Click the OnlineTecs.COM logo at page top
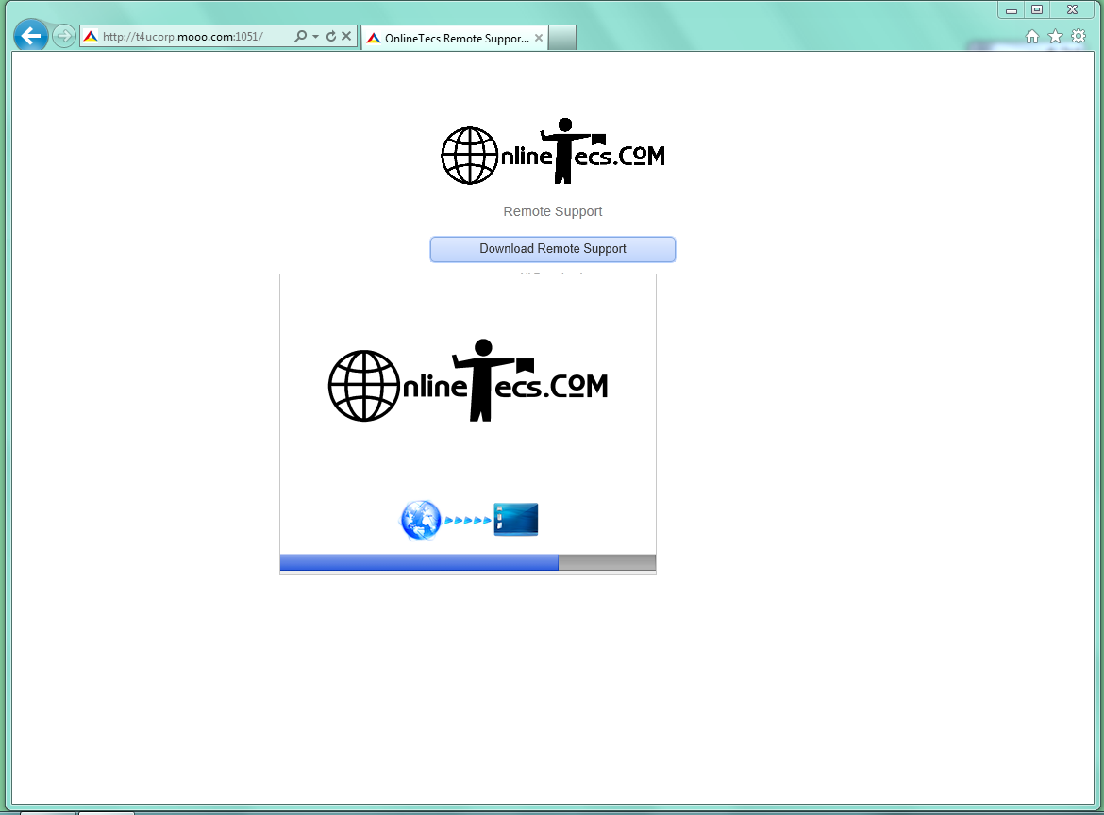Screen dimensions: 1104x815 coord(553,151)
